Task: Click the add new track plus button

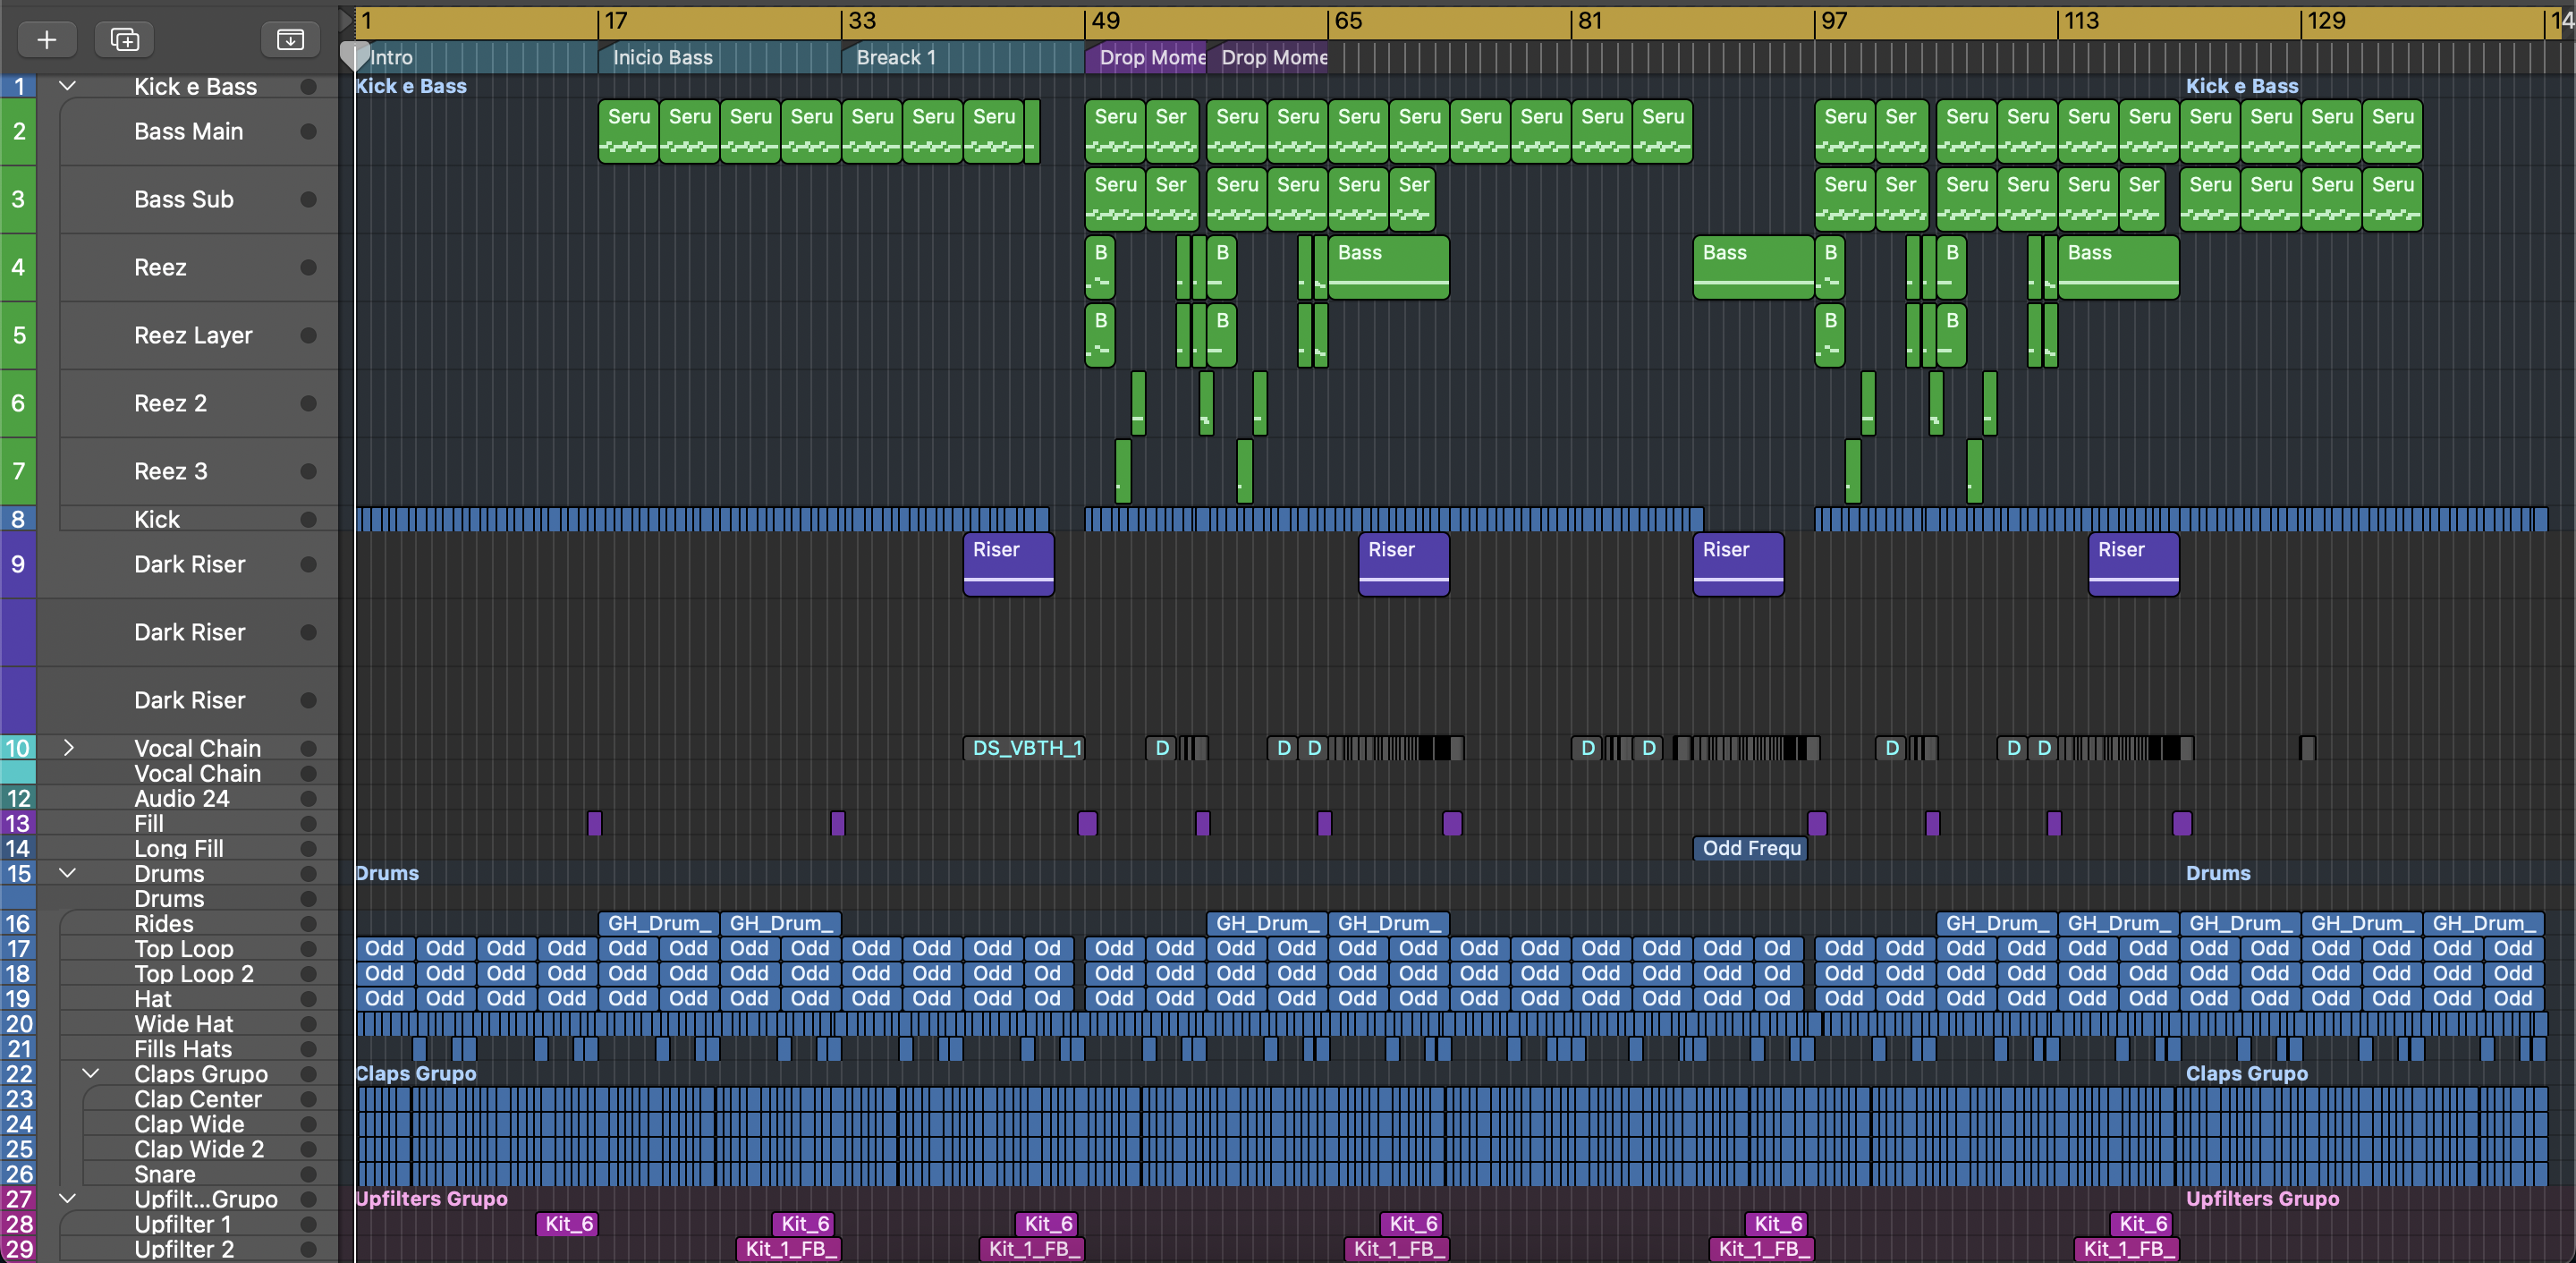Action: [46, 39]
